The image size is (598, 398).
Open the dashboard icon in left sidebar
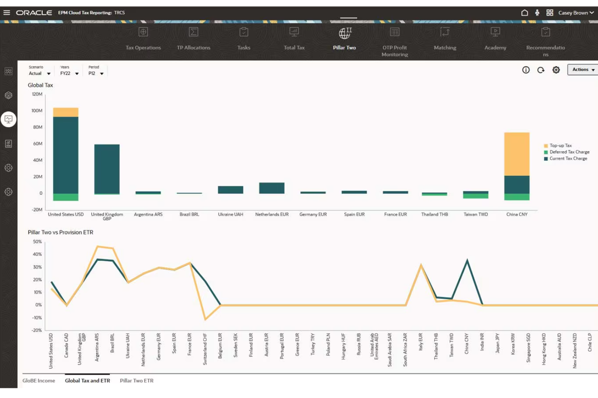(x=8, y=119)
